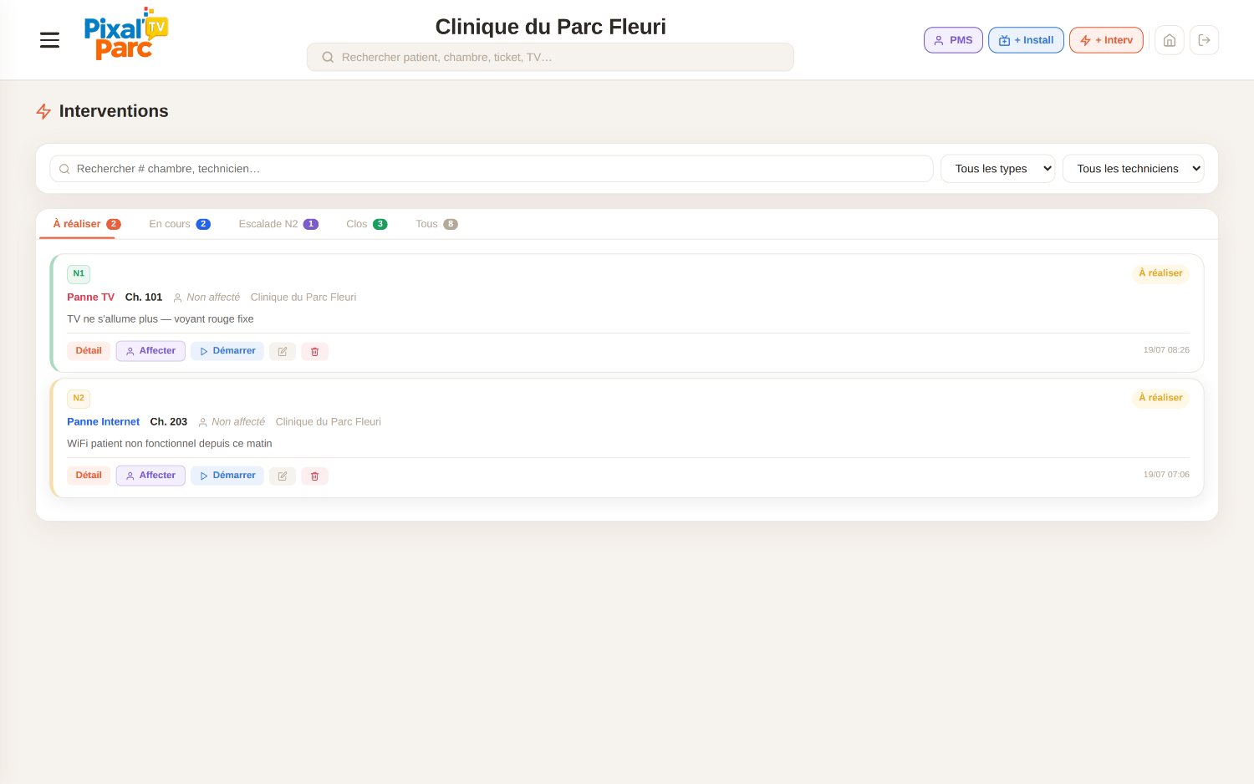
Task: Click the logout icon in header
Action: tap(1205, 40)
